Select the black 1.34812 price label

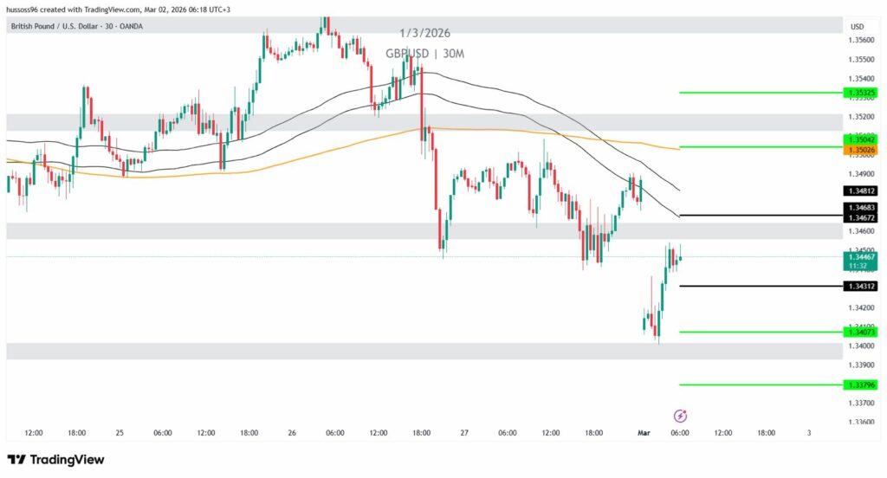pos(859,191)
